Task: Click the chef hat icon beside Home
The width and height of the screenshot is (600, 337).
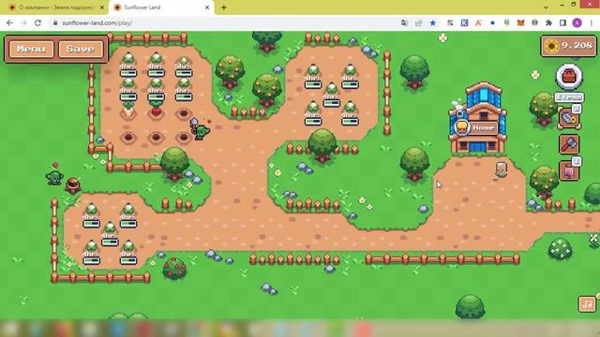Action: pyautogui.click(x=462, y=127)
